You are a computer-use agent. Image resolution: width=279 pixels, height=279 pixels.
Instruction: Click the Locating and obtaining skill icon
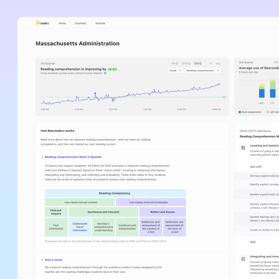[243, 147]
